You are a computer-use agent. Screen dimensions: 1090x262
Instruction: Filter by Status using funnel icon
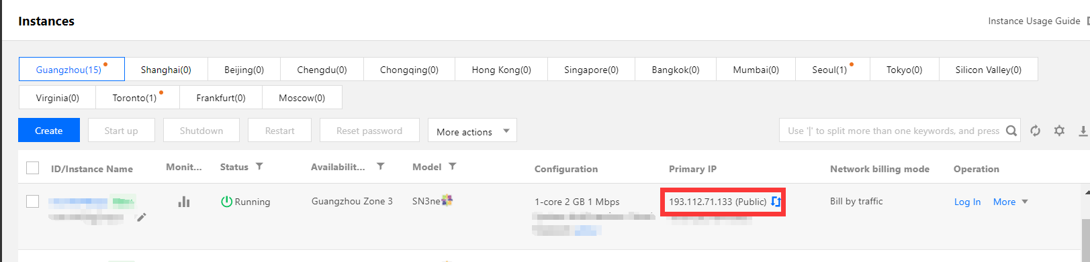(259, 166)
